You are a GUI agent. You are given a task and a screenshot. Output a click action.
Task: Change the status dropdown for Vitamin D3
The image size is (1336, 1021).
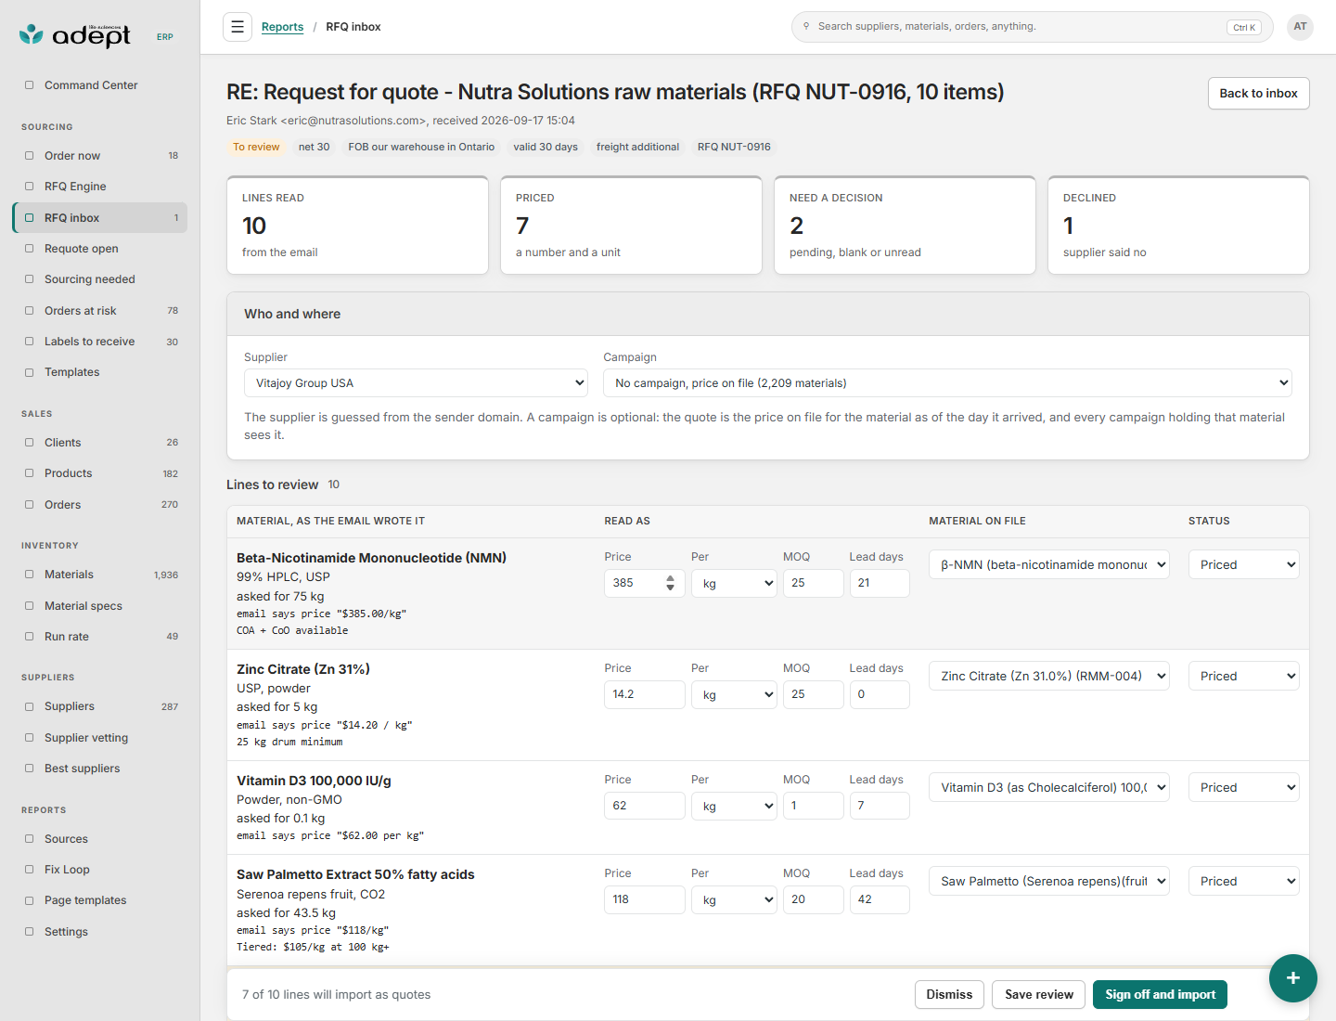click(x=1244, y=788)
